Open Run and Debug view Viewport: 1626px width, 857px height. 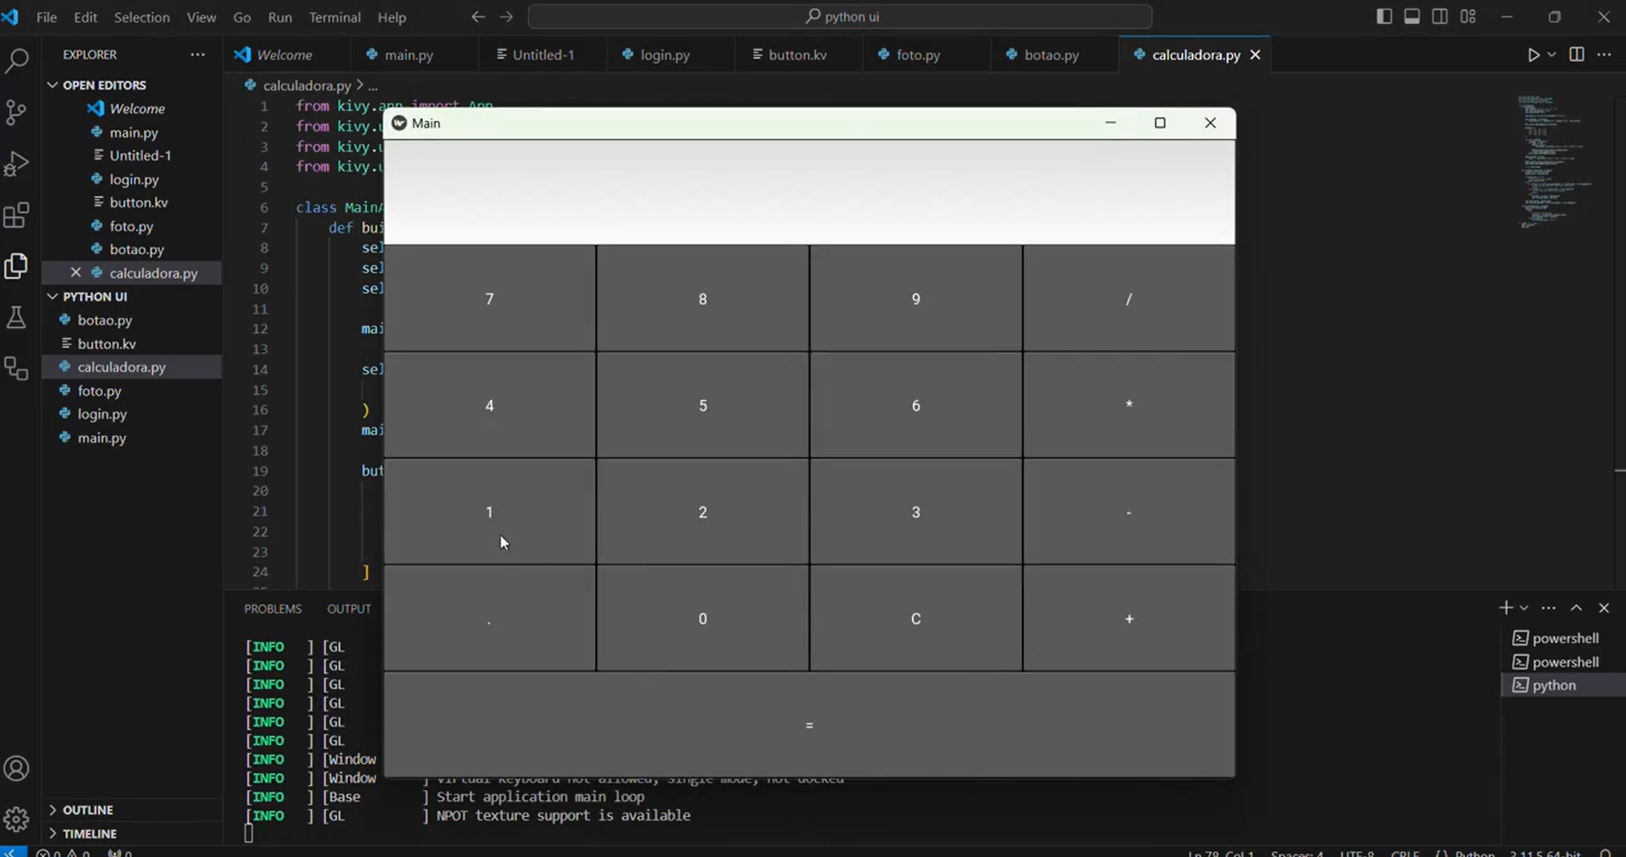click(17, 164)
